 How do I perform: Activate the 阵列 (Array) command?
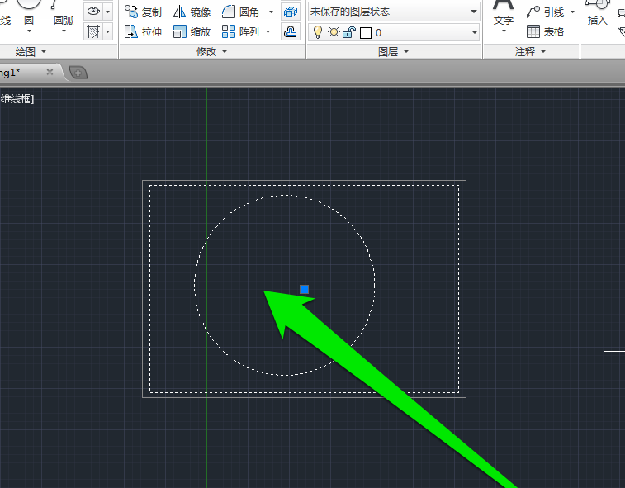(240, 31)
